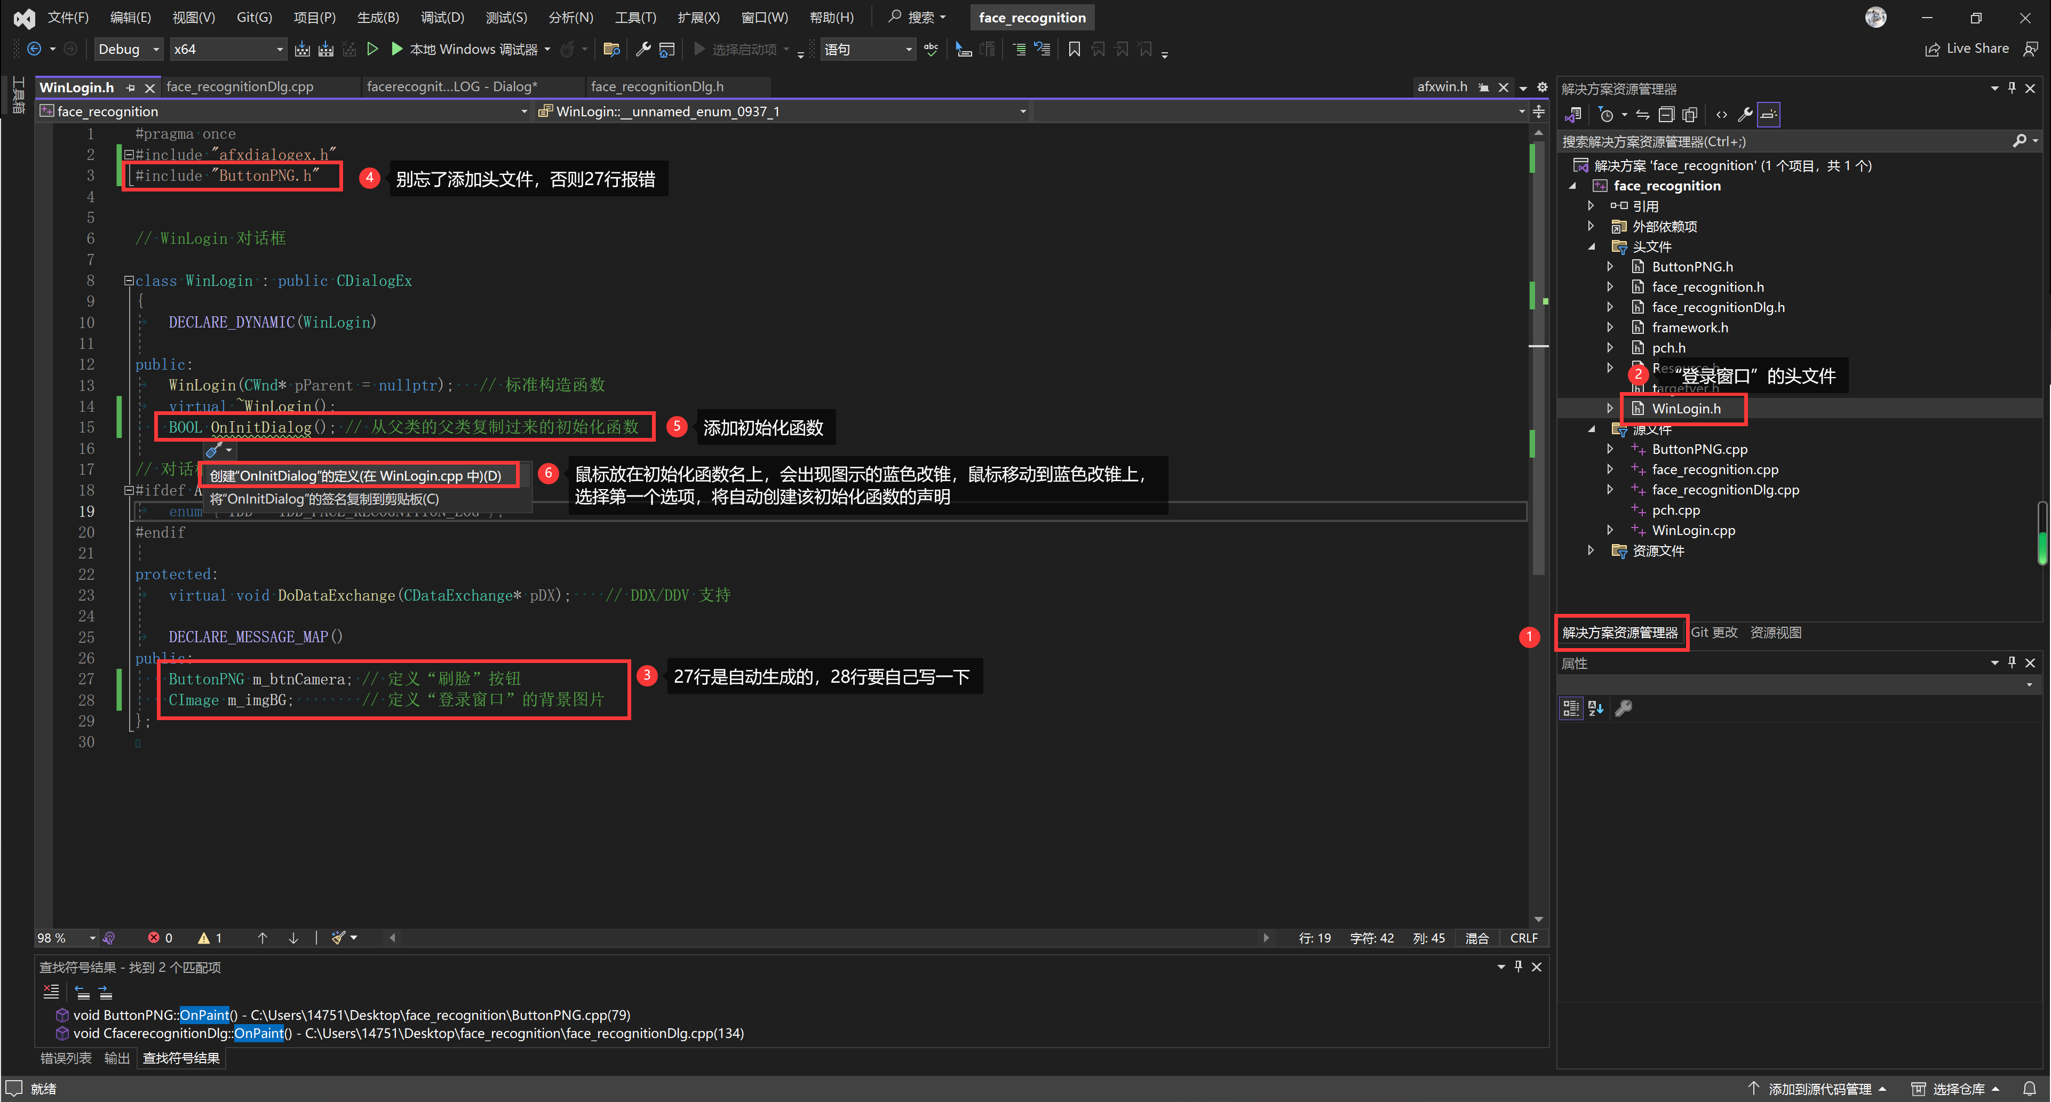Open the 生成(B) menu
The width and height of the screenshot is (2051, 1102).
pyautogui.click(x=377, y=18)
